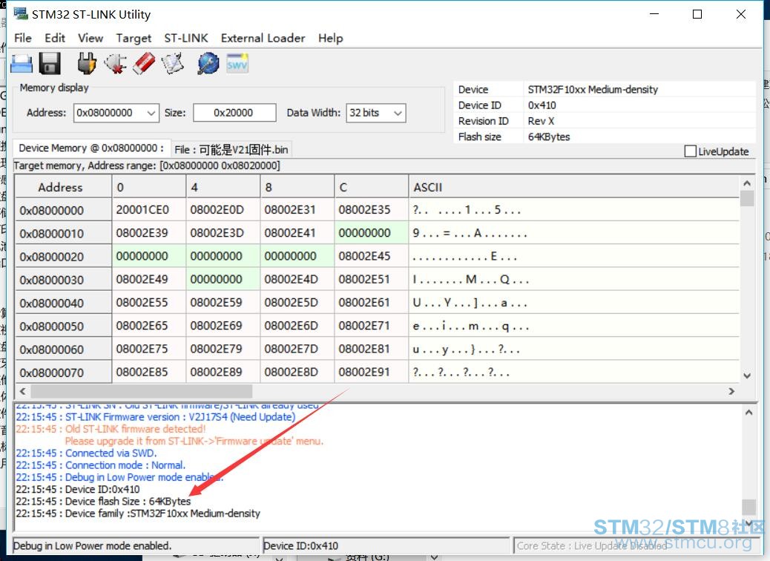This screenshot has height=561, width=770.
Task: Select the Address column header
Action: pyautogui.click(x=63, y=187)
